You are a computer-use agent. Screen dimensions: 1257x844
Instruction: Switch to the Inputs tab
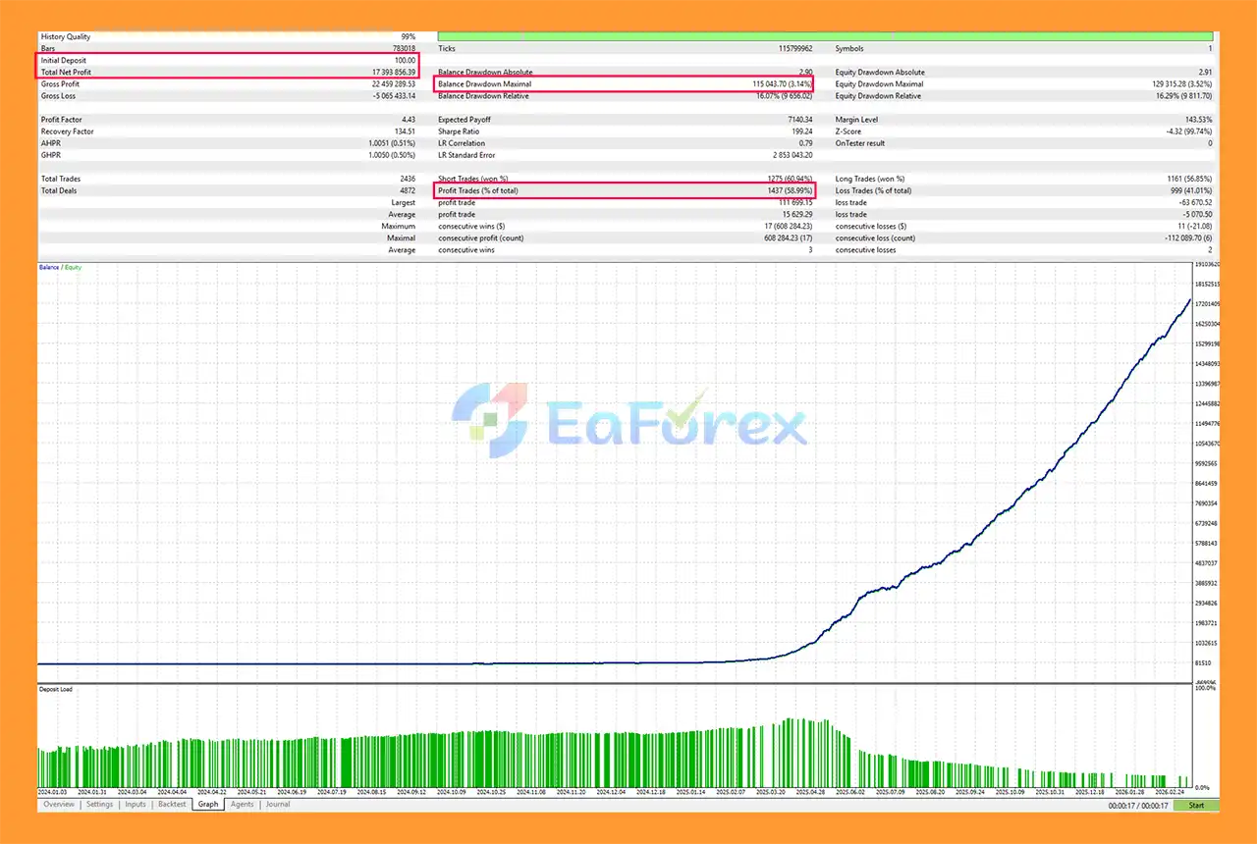(135, 804)
